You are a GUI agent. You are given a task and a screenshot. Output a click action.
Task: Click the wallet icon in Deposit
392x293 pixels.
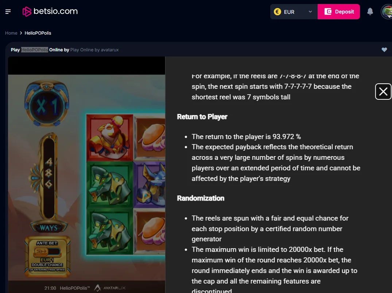pos(328,12)
